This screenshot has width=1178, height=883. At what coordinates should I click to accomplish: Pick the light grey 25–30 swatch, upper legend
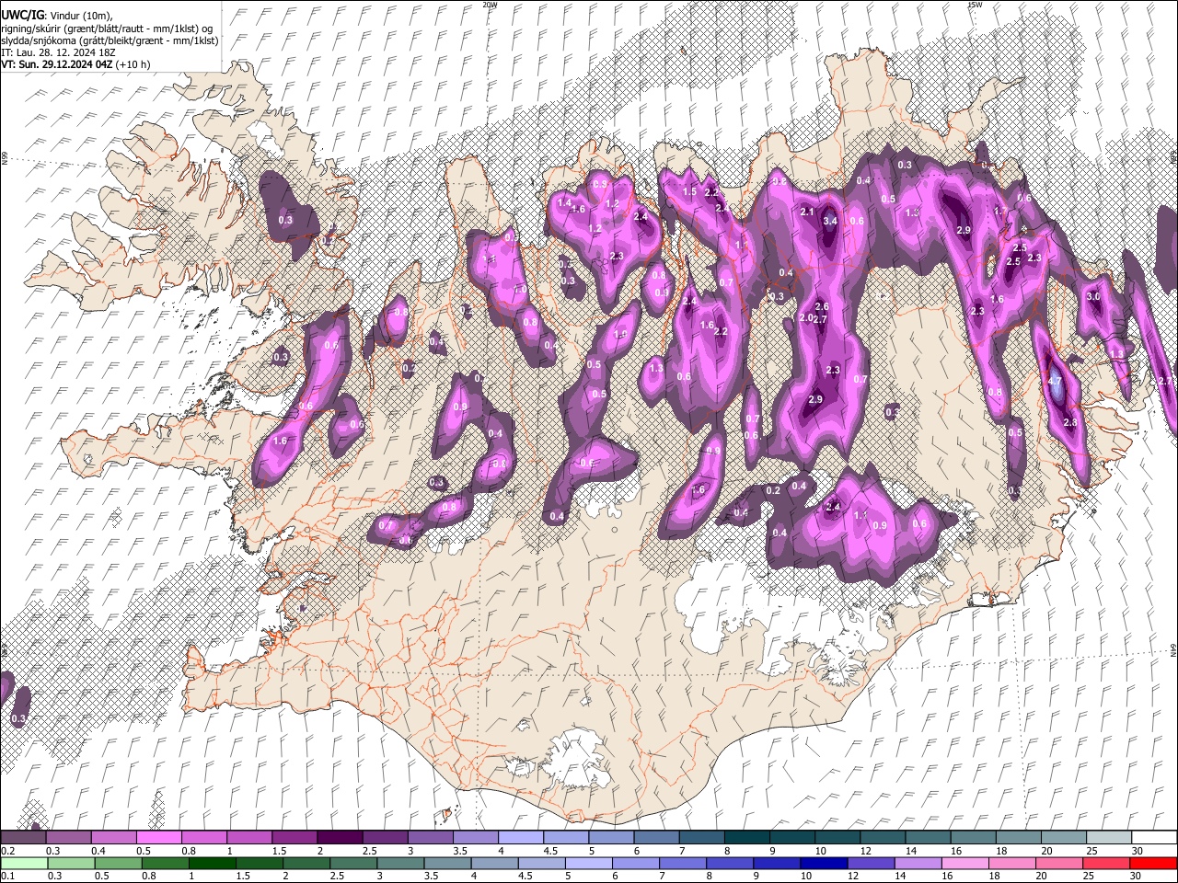click(x=1109, y=838)
